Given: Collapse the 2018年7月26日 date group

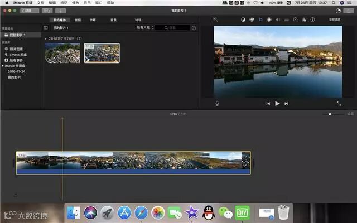Looking at the screenshot, I should [46, 38].
